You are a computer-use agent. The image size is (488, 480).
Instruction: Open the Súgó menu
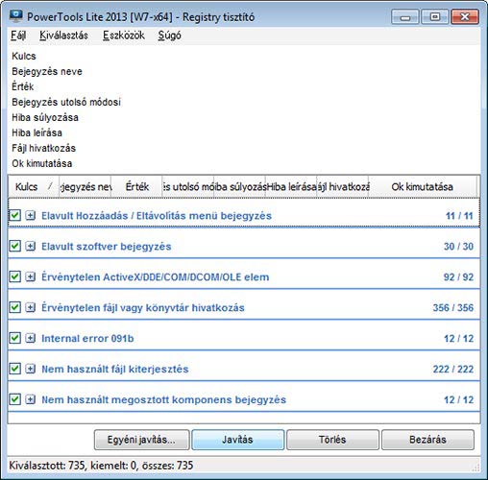pos(169,36)
